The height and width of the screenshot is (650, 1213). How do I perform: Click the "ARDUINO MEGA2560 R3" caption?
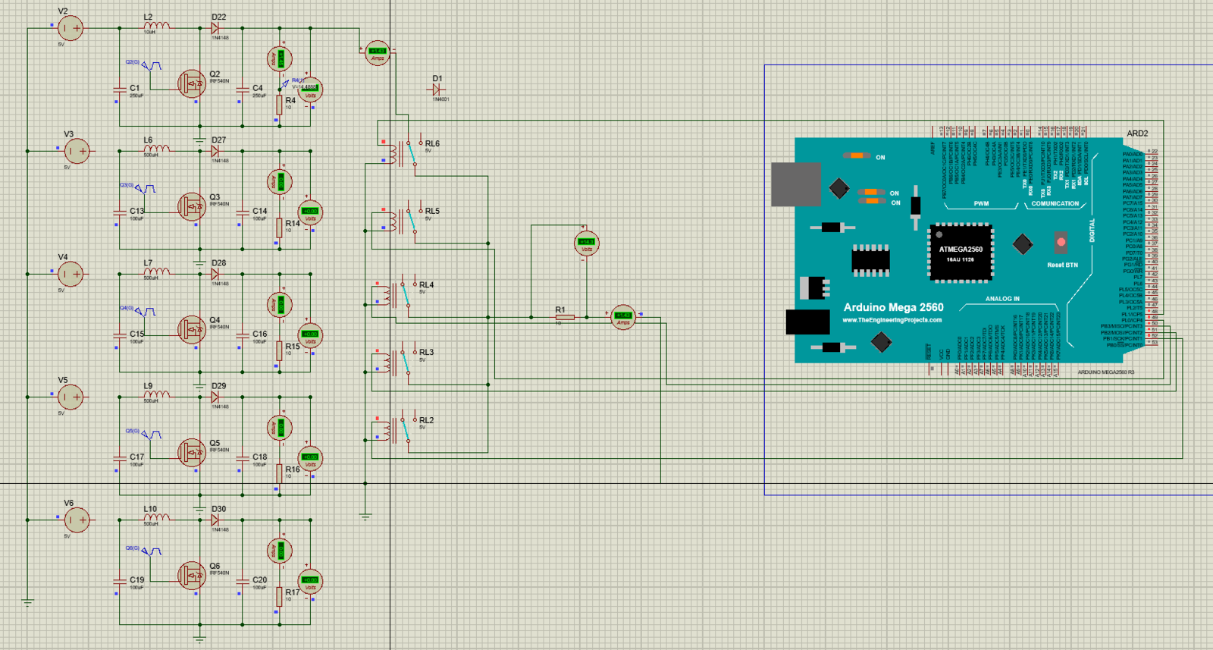(1106, 372)
